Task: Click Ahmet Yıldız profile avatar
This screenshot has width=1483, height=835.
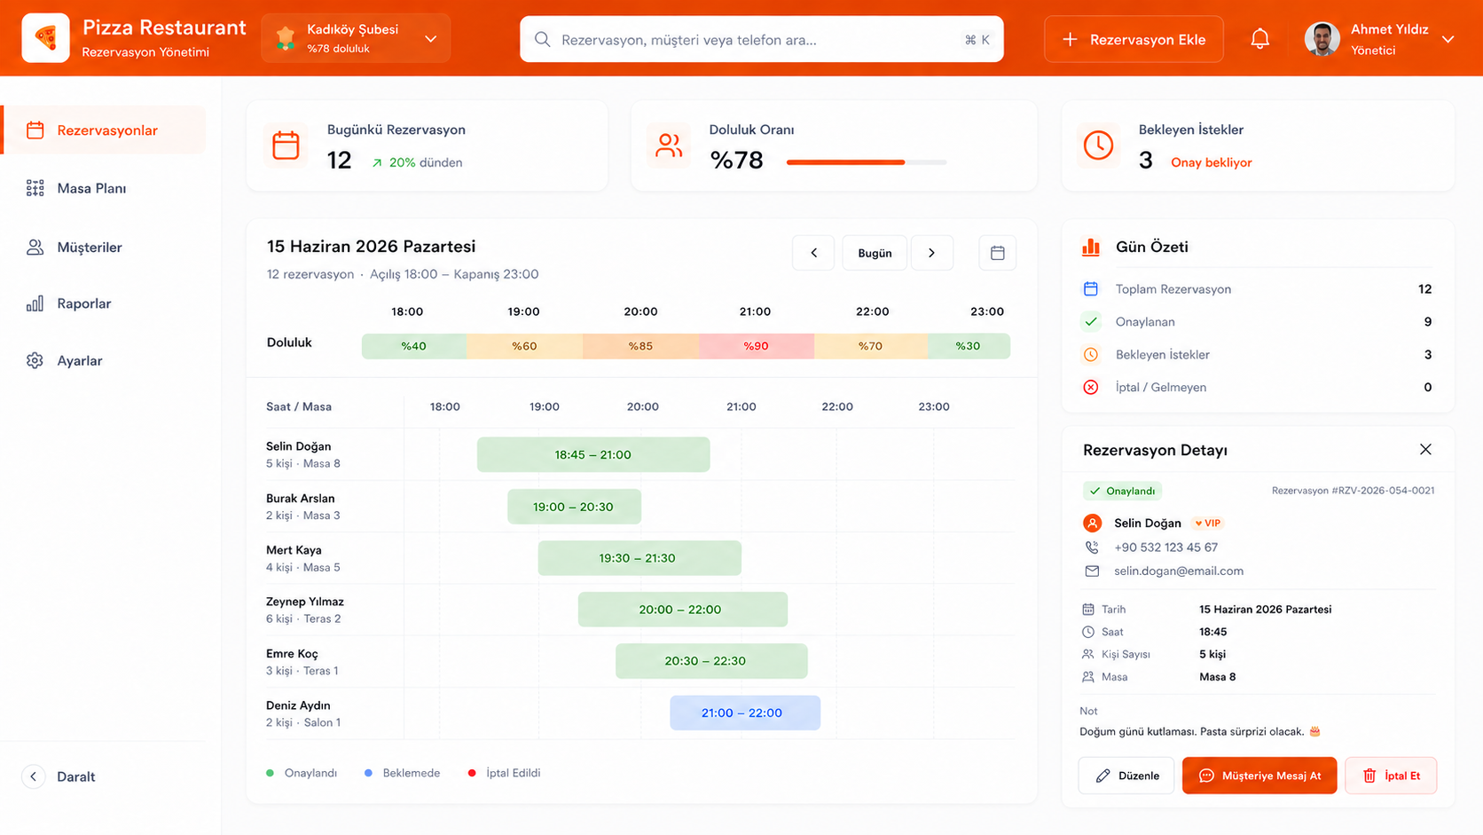Action: click(x=1322, y=39)
